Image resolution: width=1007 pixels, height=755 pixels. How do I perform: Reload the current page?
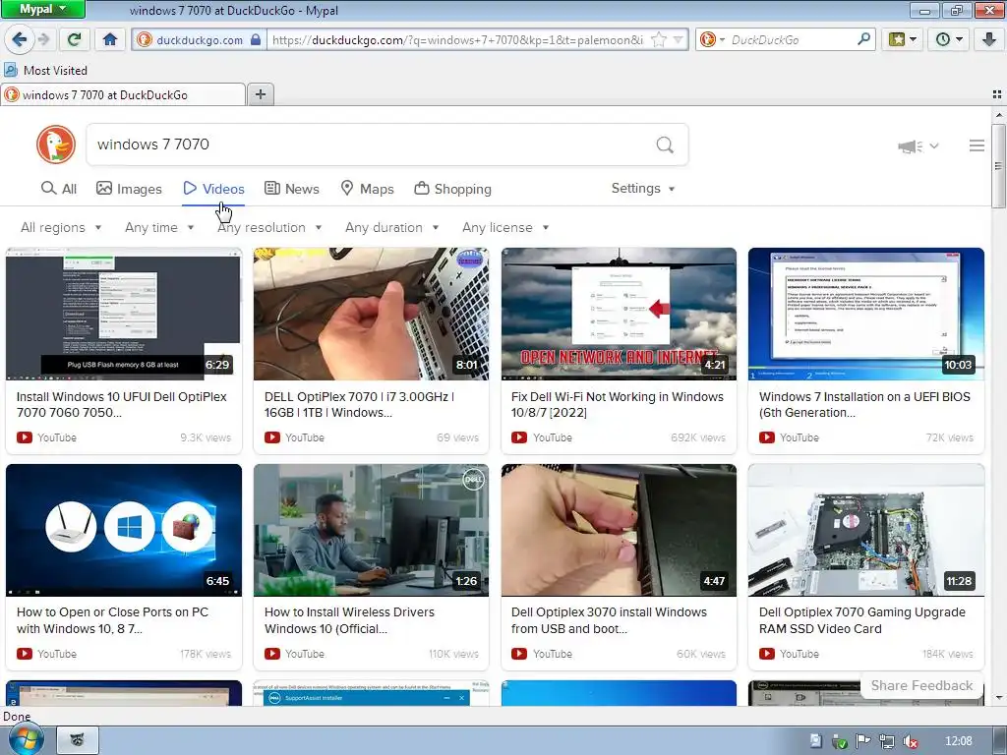[x=75, y=39]
